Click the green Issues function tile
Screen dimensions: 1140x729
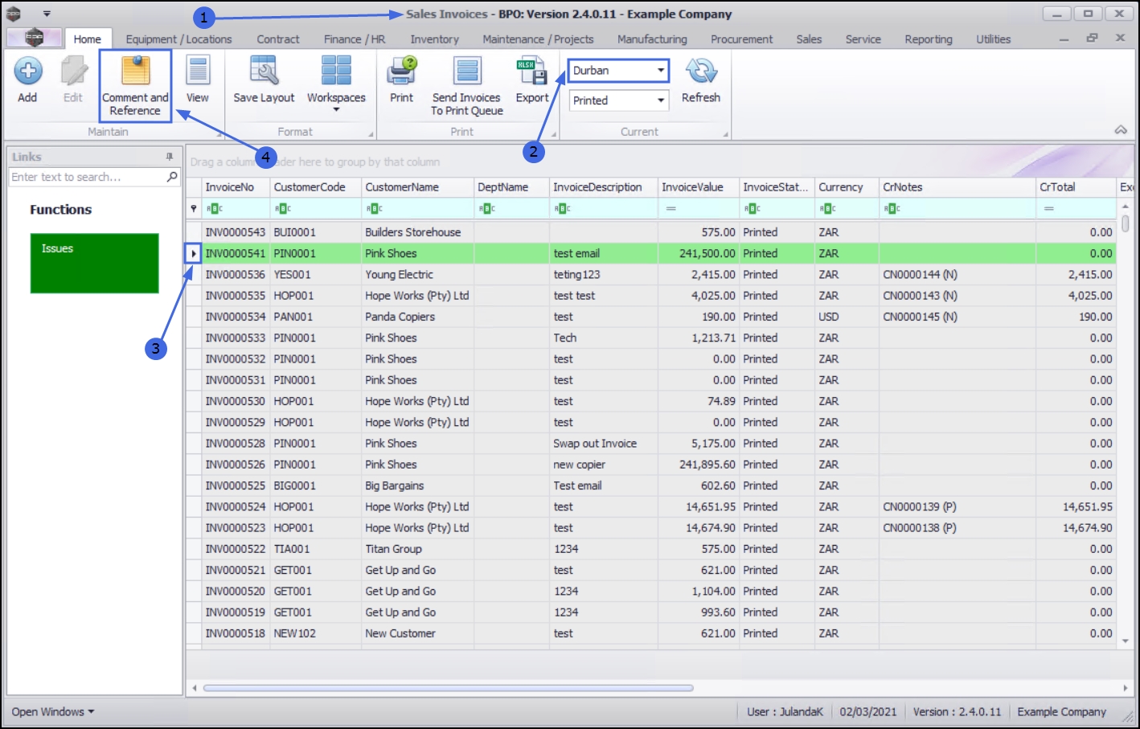[x=94, y=263]
